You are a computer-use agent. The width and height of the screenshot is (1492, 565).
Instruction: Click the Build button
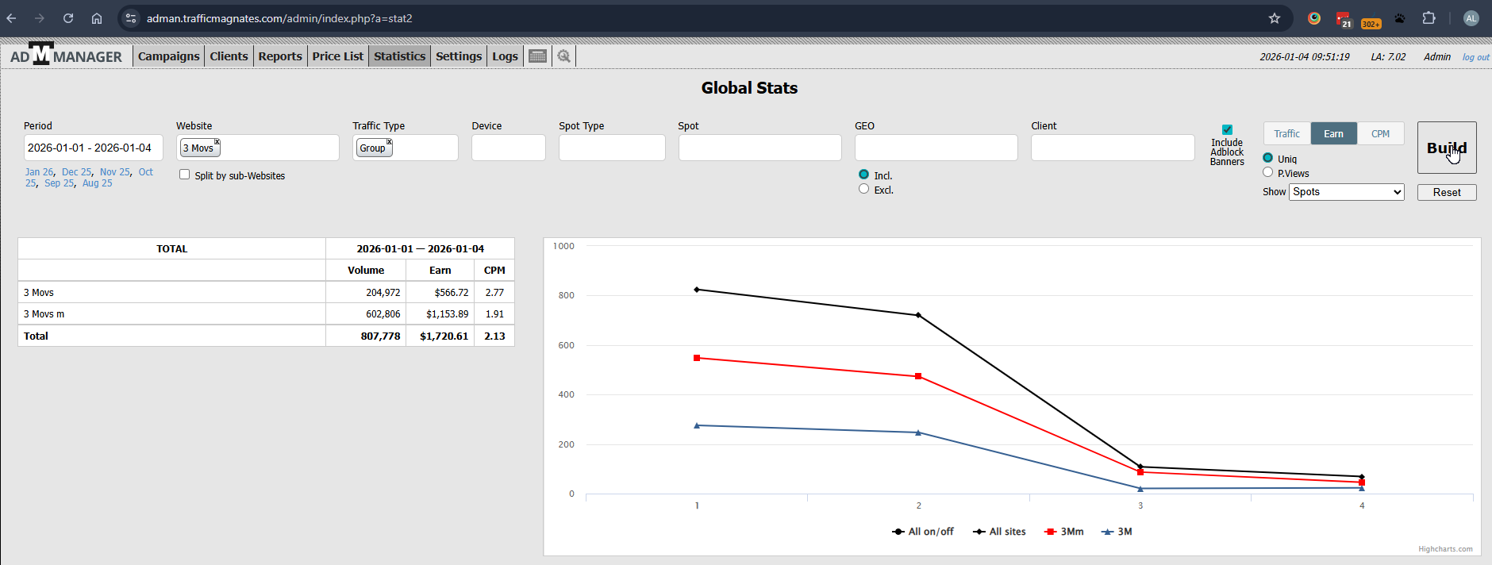(x=1447, y=148)
